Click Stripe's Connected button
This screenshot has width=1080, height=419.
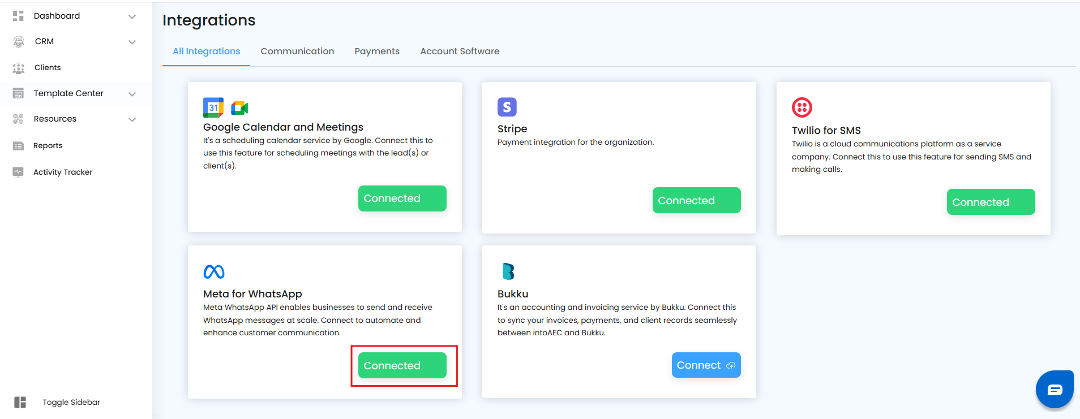(x=696, y=201)
